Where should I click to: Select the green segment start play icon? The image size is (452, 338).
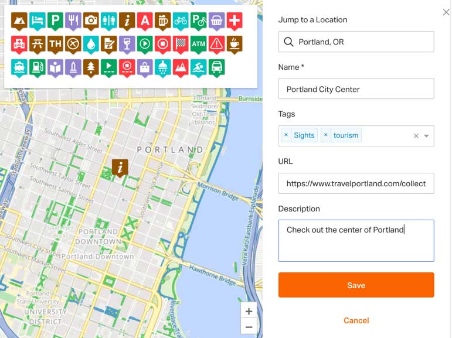tap(109, 68)
